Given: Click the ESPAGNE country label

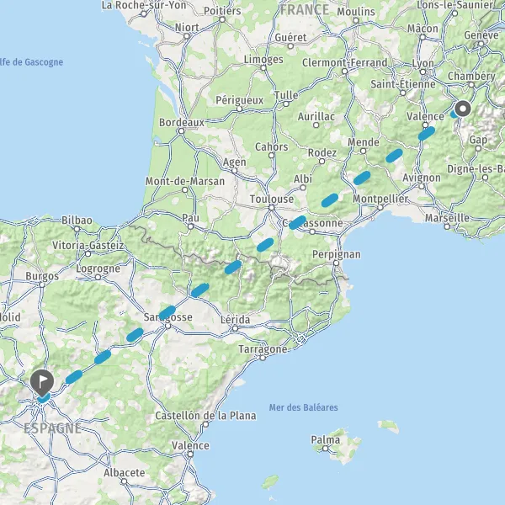Looking at the screenshot, I should (x=52, y=428).
